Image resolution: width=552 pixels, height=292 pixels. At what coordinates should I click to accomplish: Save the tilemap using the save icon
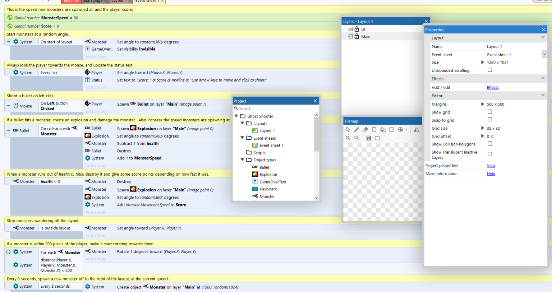point(369,138)
